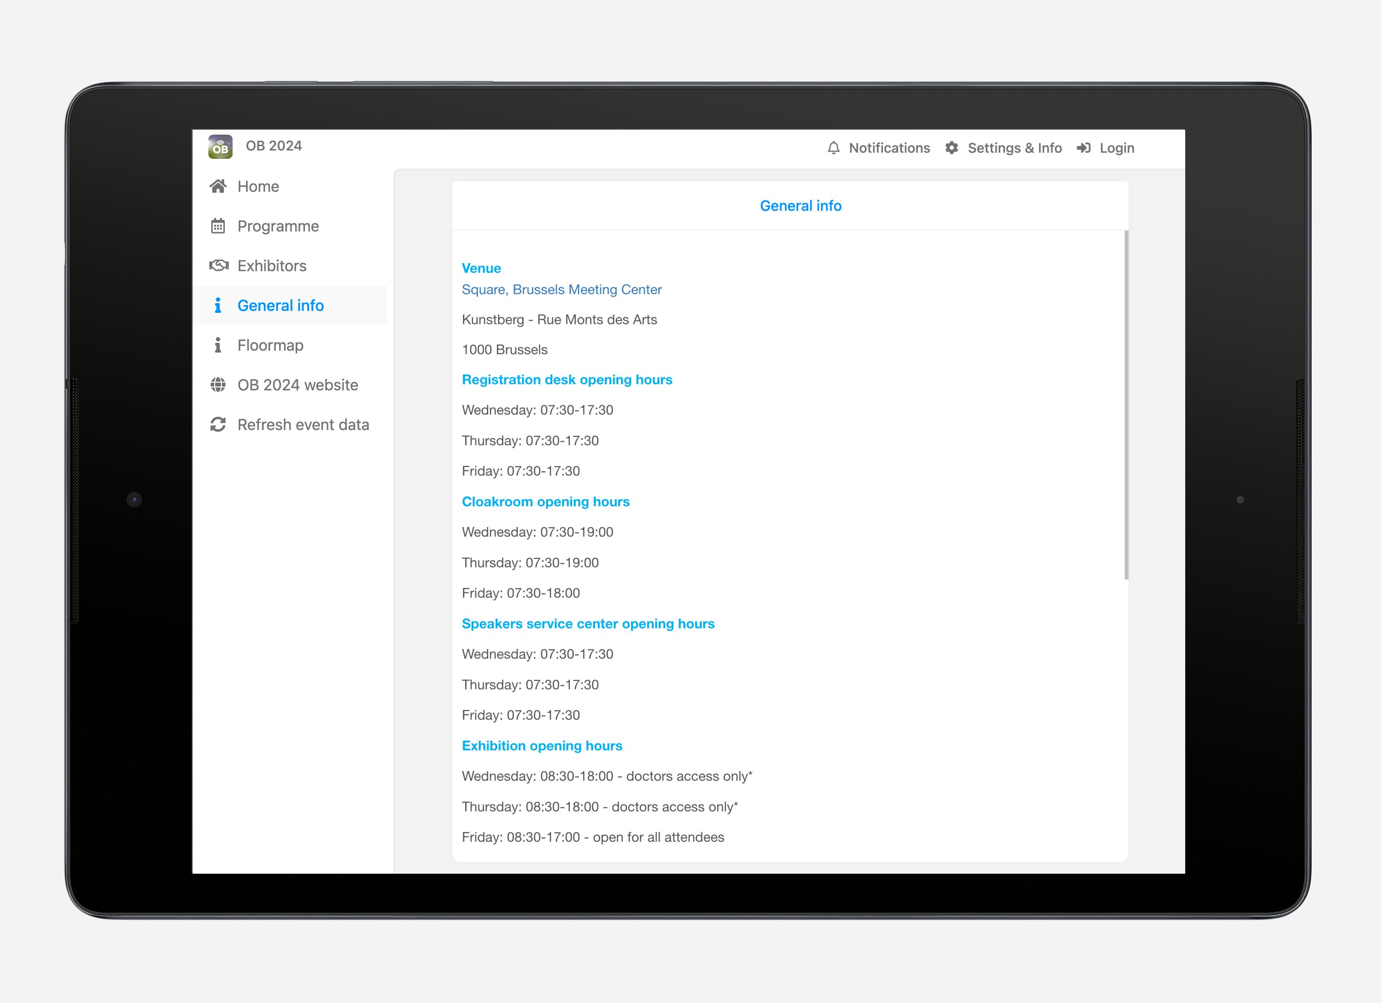Click the Programme calendar icon
This screenshot has width=1381, height=1003.
[x=218, y=226]
